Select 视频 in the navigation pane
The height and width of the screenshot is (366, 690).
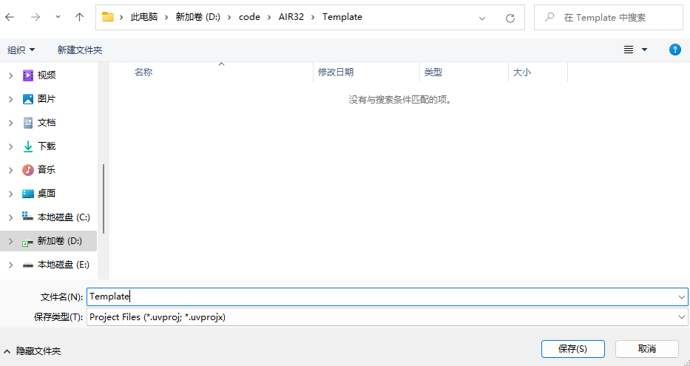tap(47, 75)
